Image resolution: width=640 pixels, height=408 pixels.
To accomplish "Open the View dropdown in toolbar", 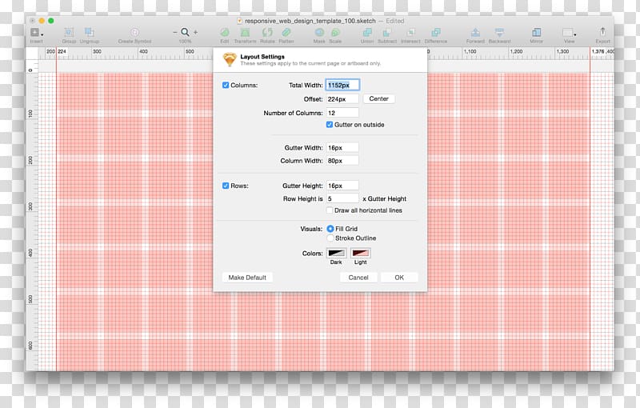I will tap(569, 33).
